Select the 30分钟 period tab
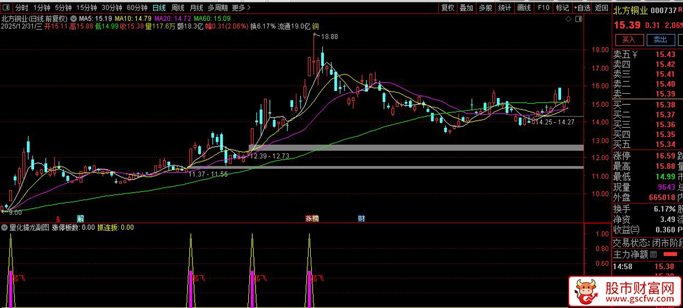Image resolution: width=683 pixels, height=308 pixels. tap(112, 8)
